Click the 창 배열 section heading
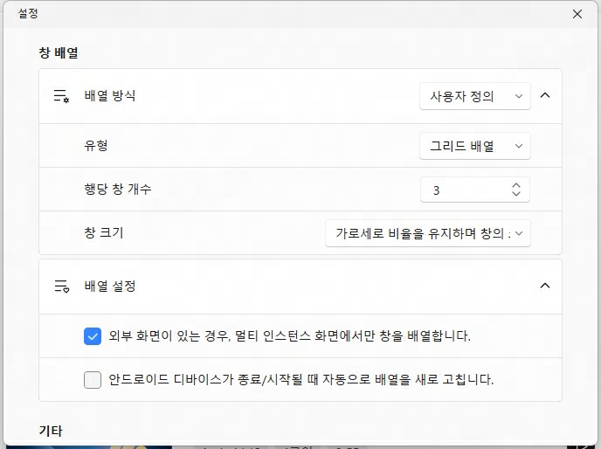The image size is (601, 449). pos(59,52)
